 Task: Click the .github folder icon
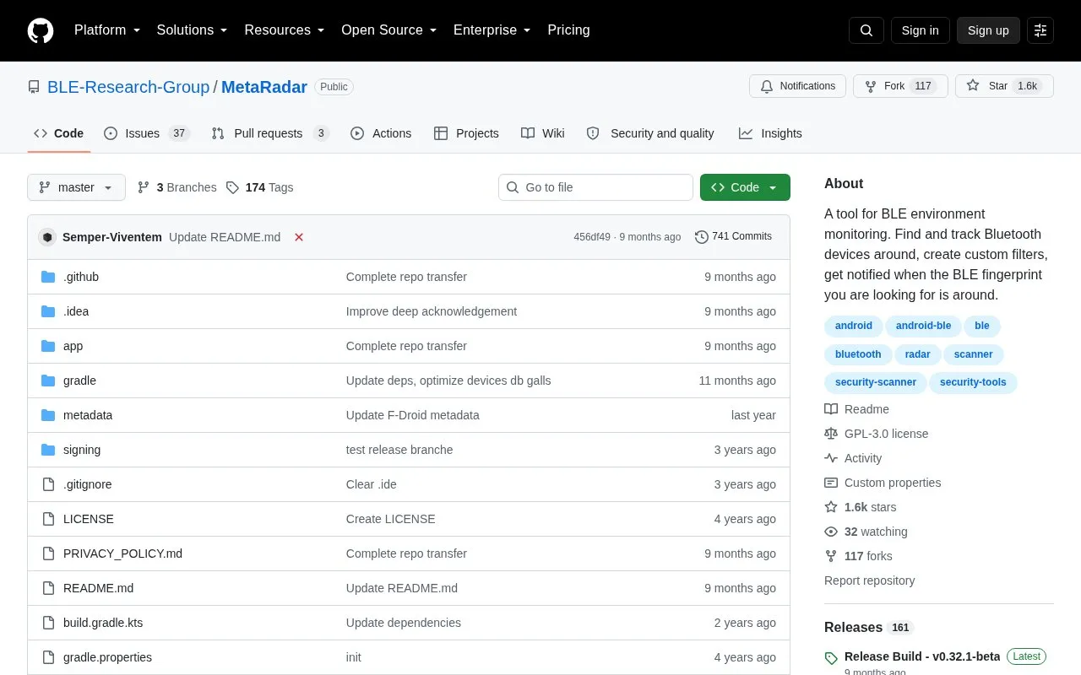(48, 277)
